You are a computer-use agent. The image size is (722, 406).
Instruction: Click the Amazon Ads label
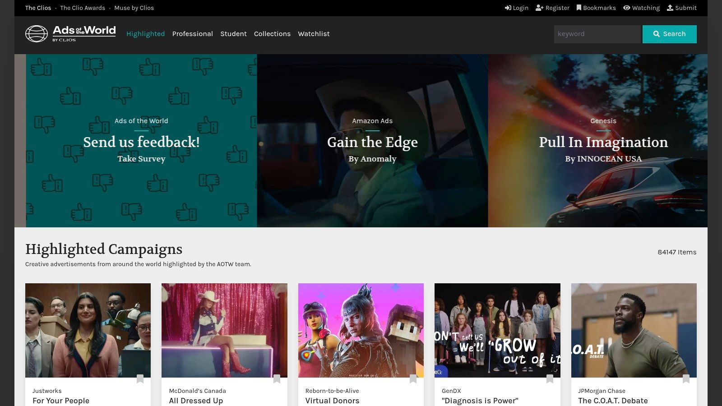tap(372, 121)
